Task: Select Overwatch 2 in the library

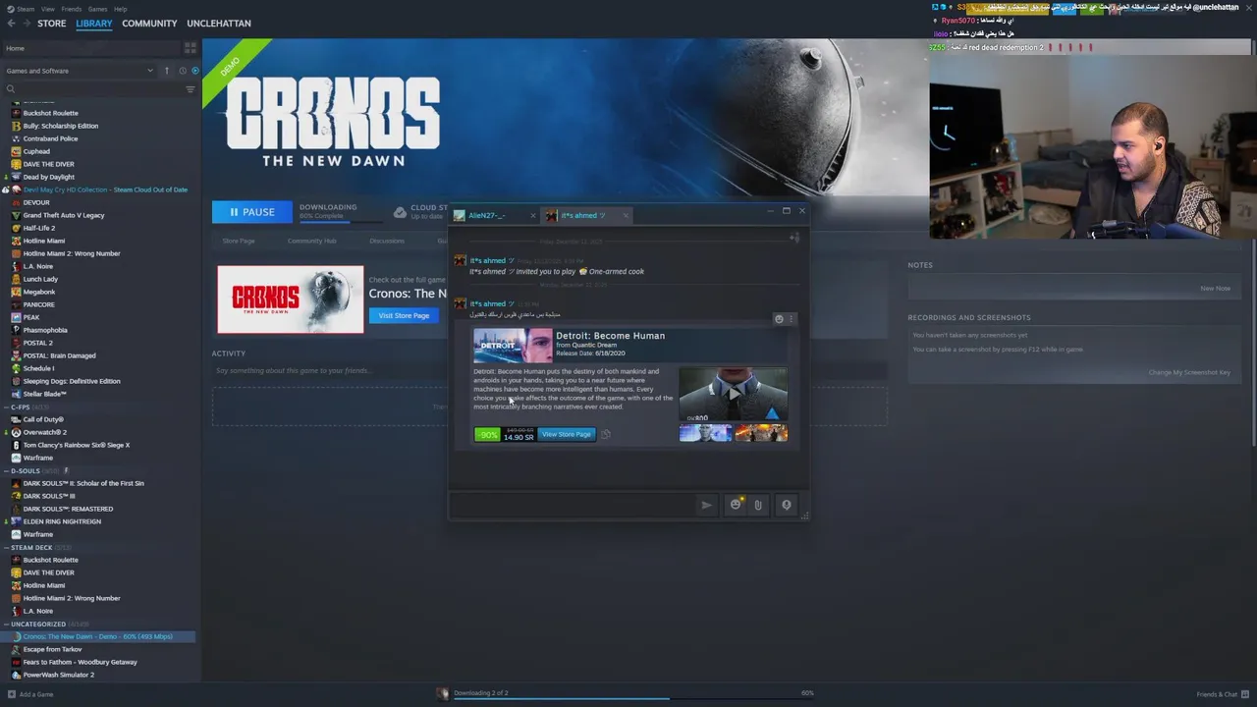Action: [x=44, y=432]
